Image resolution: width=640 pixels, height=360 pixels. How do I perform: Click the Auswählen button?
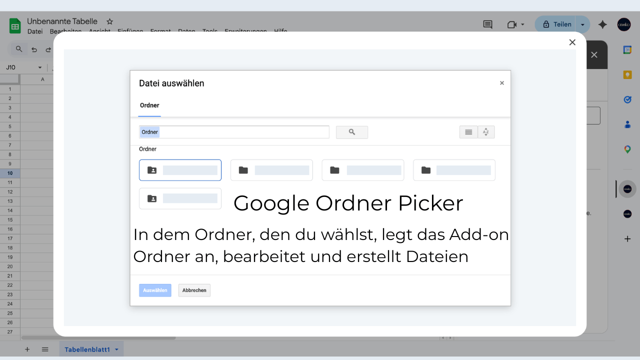coord(155,290)
